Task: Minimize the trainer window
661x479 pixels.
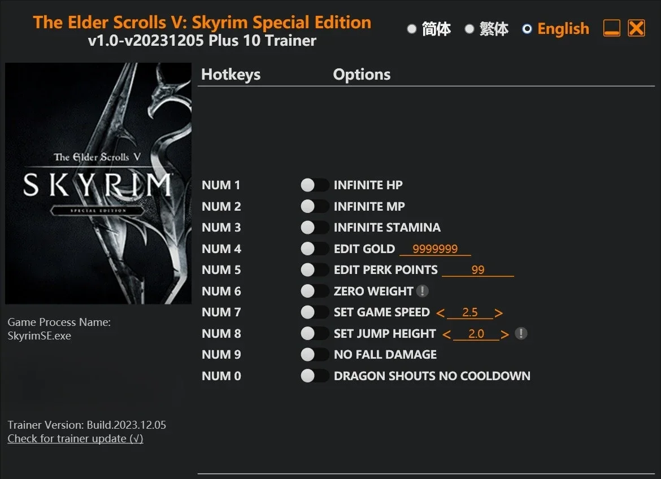Action: pyautogui.click(x=612, y=28)
